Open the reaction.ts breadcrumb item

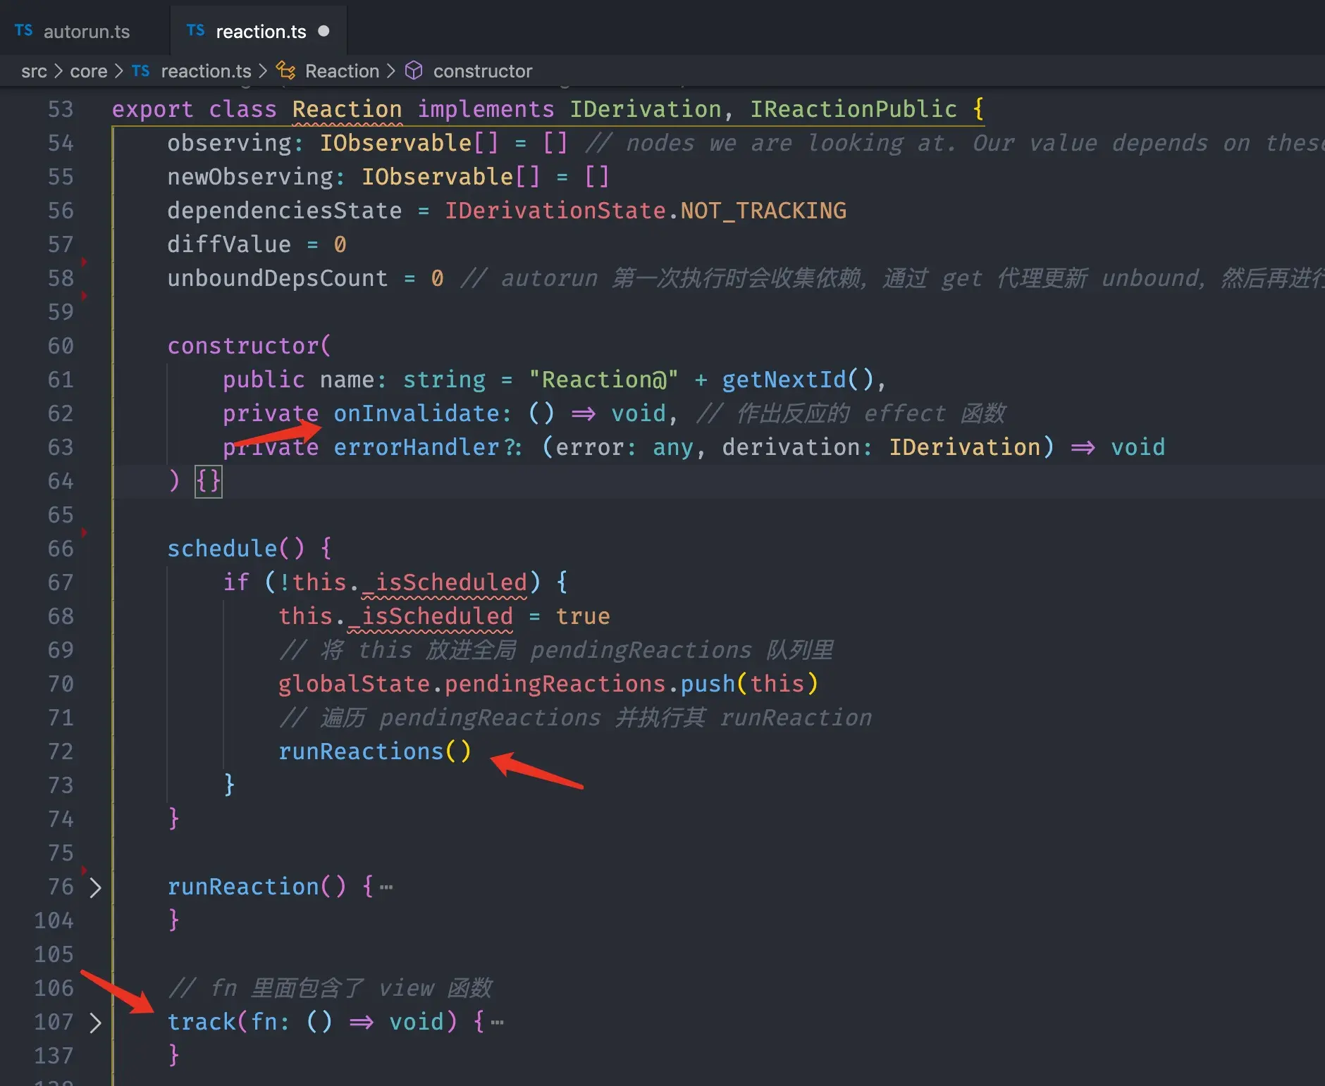(x=206, y=71)
